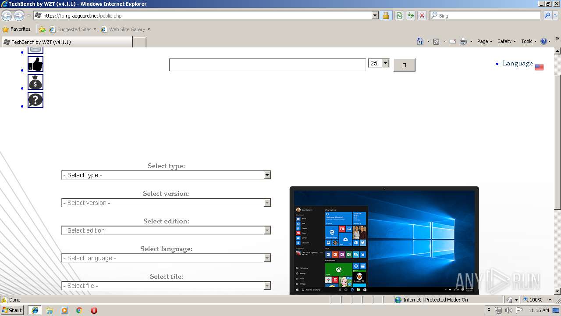The height and width of the screenshot is (316, 561).
Task: Click the Home toolbar icon
Action: pyautogui.click(x=420, y=41)
